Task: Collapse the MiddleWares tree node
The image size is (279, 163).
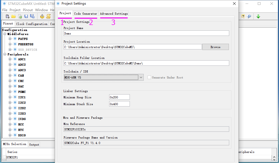Action: (5, 34)
